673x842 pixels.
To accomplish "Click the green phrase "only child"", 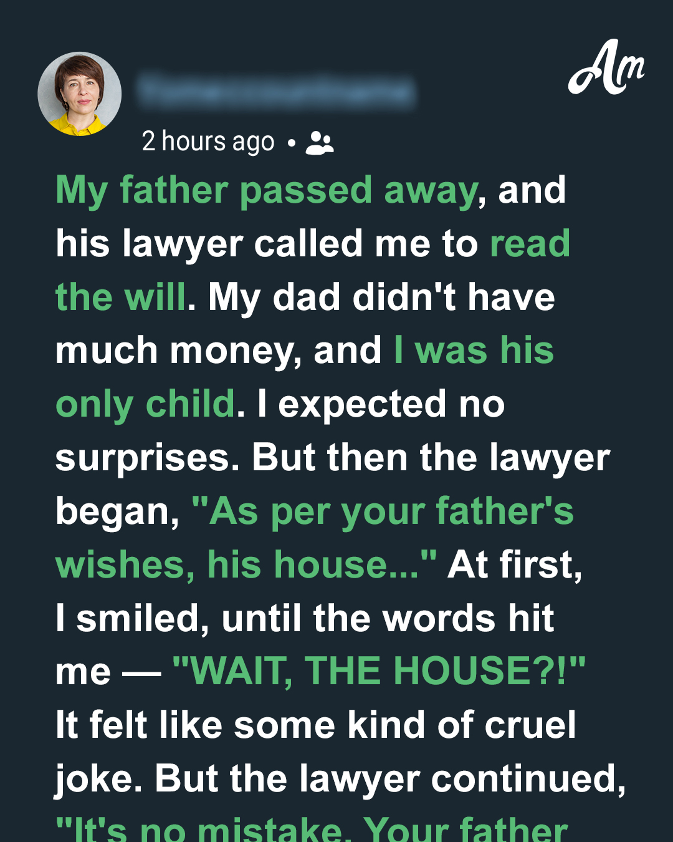I will [146, 405].
